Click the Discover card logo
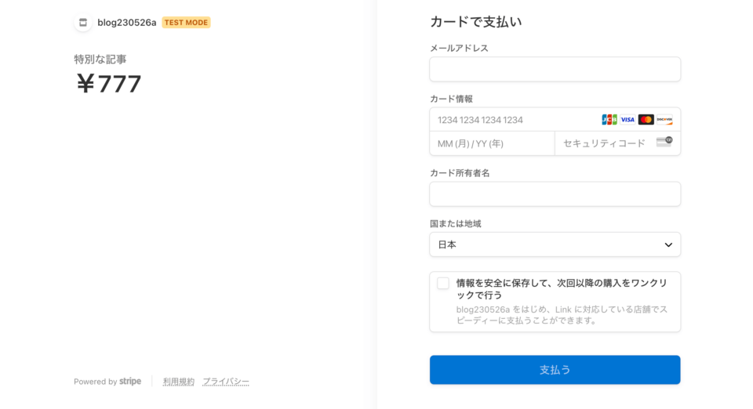This screenshot has width=753, height=409. (664, 120)
